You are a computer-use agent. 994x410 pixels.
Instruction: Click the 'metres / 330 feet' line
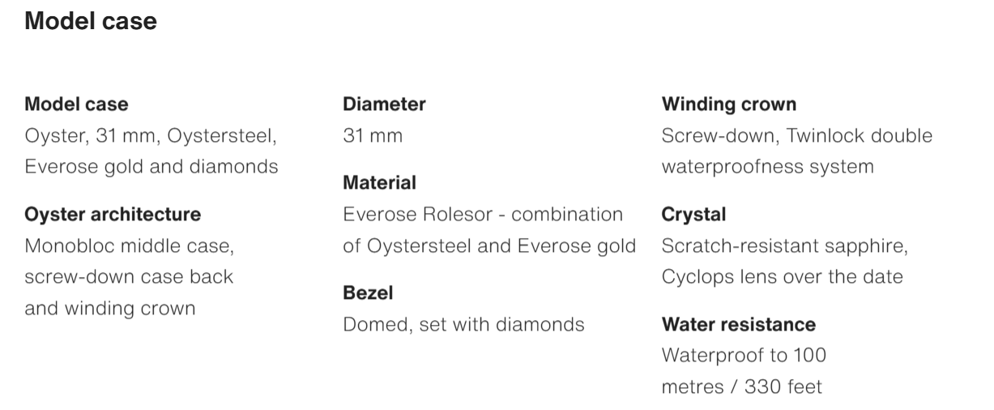coord(741,387)
